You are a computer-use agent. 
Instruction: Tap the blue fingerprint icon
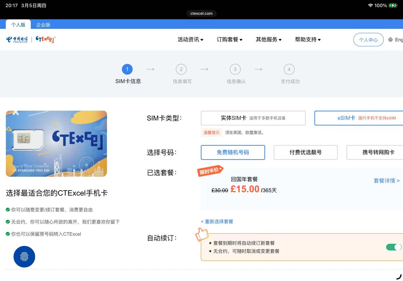pyautogui.click(x=24, y=257)
